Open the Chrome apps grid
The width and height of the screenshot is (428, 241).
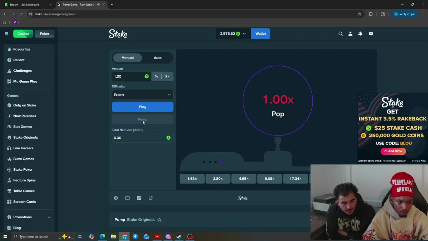pyautogui.click(x=4, y=22)
